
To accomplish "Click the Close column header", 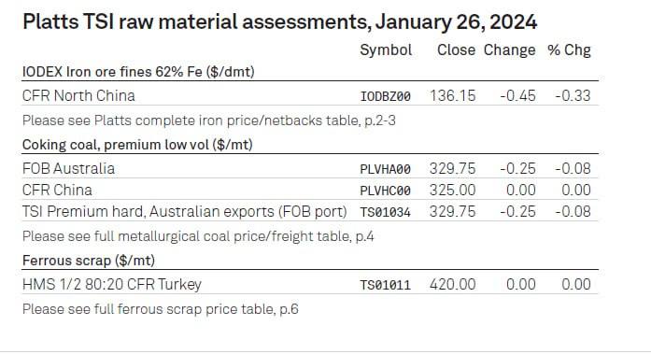I will click(x=456, y=50).
